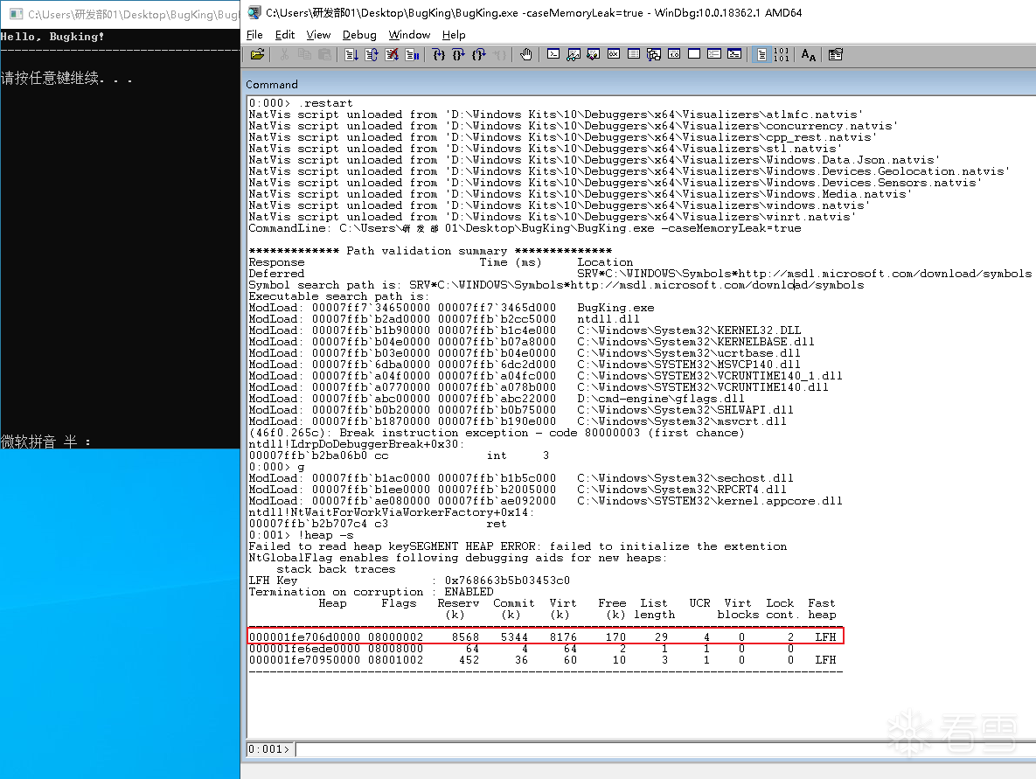Click the hand breakpoint icon
This screenshot has height=779, width=1036.
[x=526, y=55]
